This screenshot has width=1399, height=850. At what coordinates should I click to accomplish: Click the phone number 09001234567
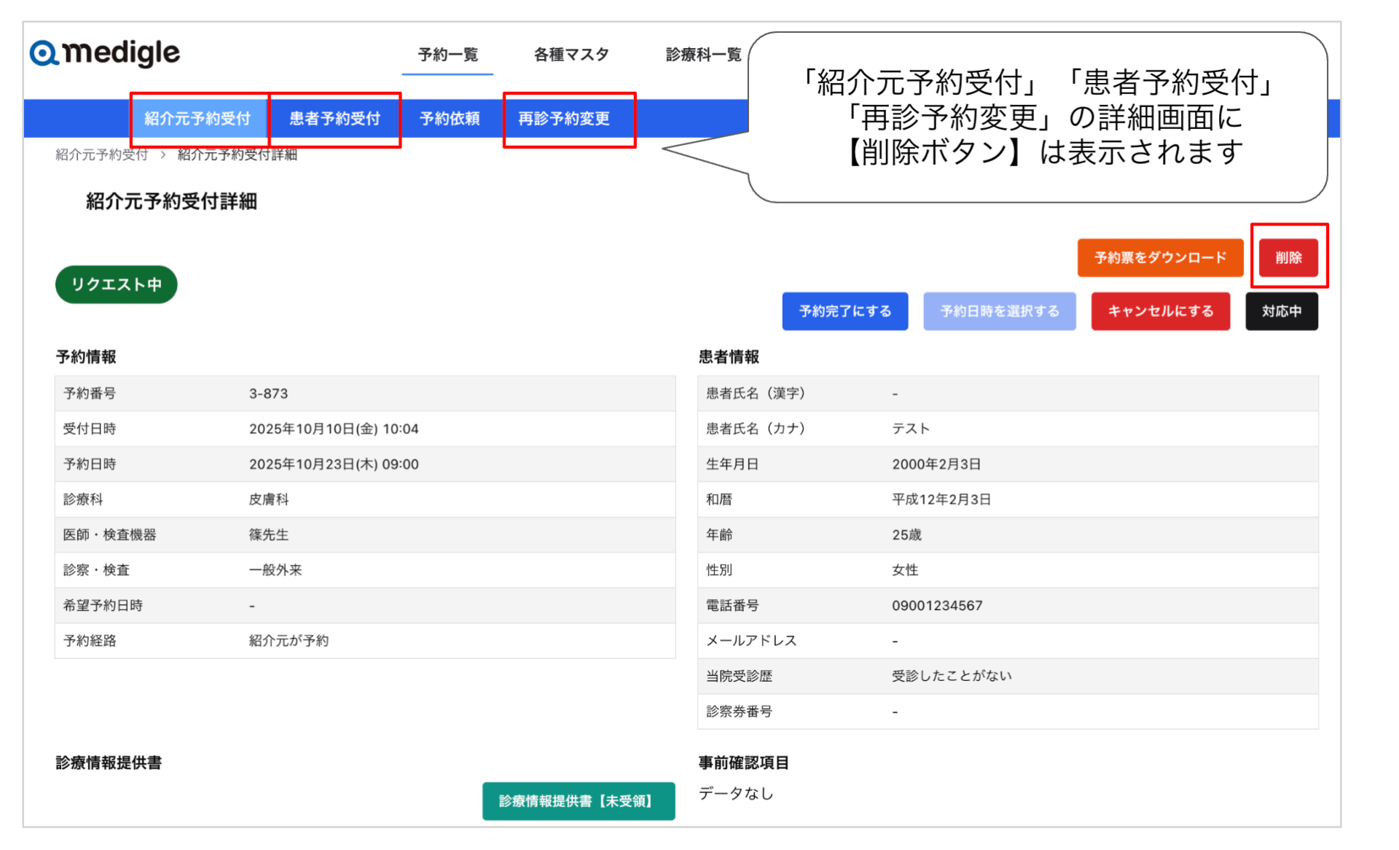(936, 606)
